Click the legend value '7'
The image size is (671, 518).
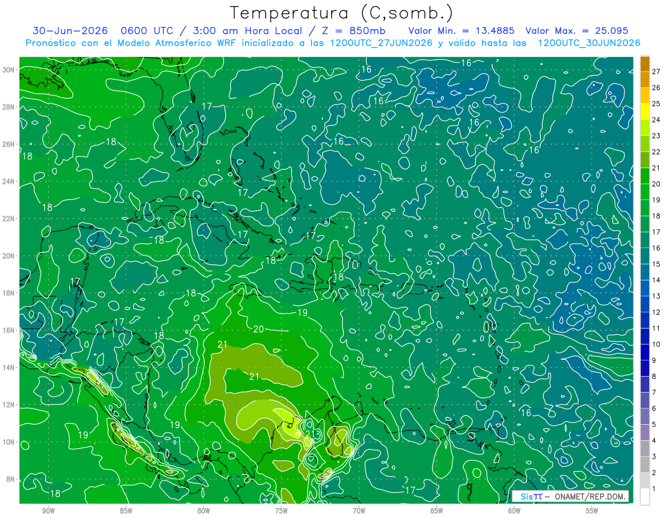click(x=654, y=392)
